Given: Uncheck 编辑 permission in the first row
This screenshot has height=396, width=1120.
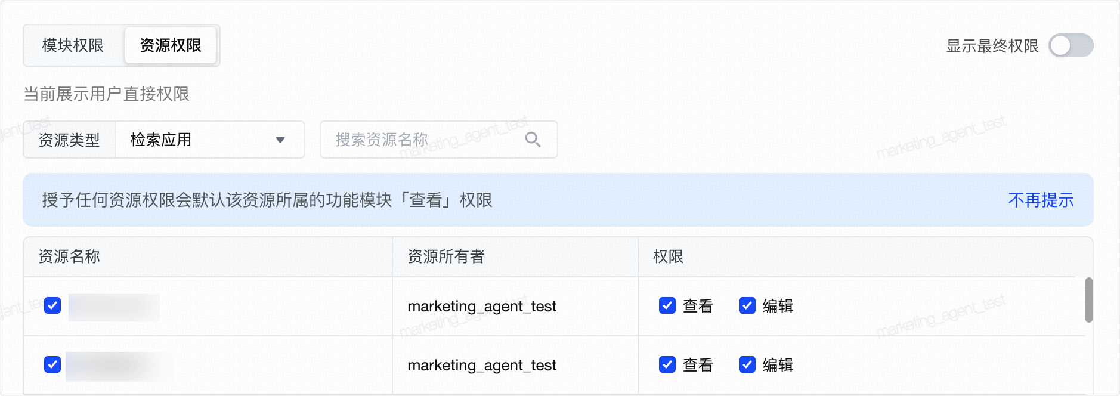Looking at the screenshot, I should coord(747,305).
